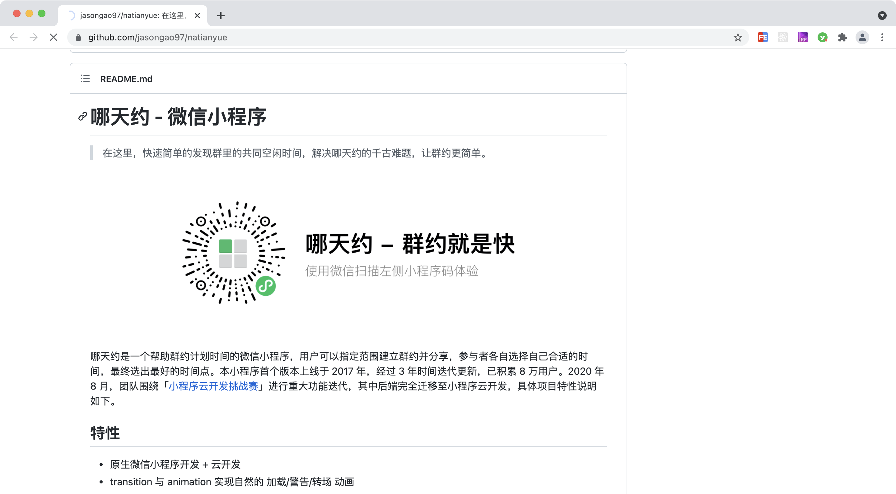Go back to the previous page
This screenshot has height=494, width=896.
[14, 37]
